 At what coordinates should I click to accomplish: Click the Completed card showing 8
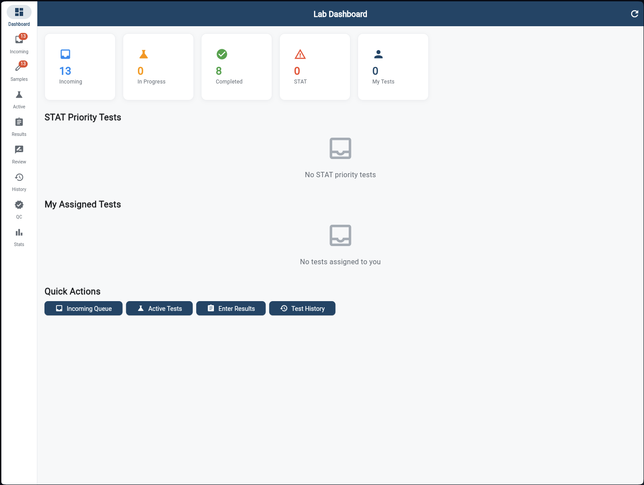coord(236,67)
